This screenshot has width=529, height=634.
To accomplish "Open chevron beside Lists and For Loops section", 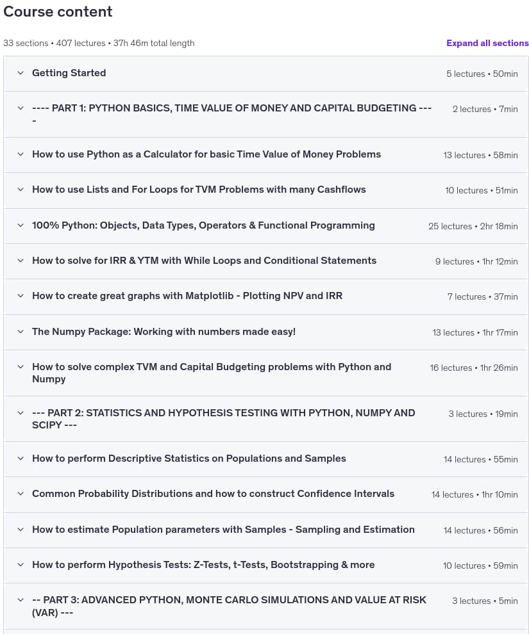I will coord(21,190).
